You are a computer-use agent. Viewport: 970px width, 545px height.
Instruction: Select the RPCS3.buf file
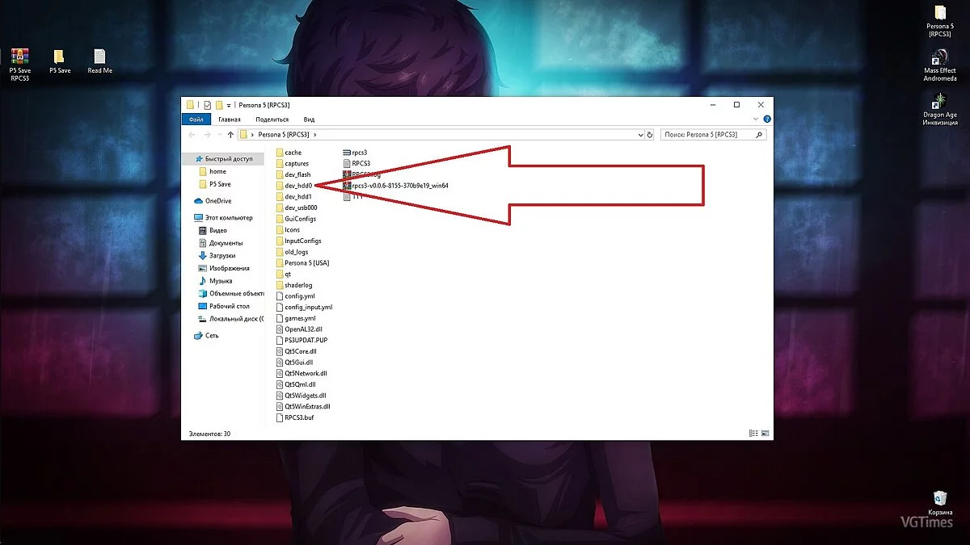tap(293, 417)
